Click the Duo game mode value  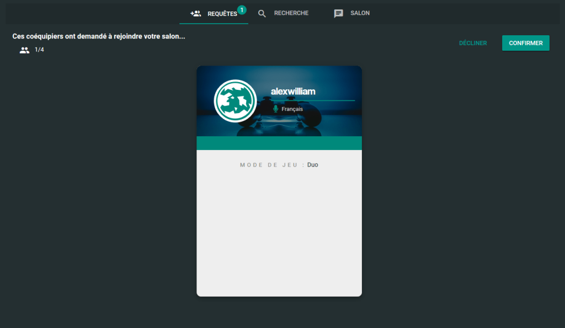[312, 165]
